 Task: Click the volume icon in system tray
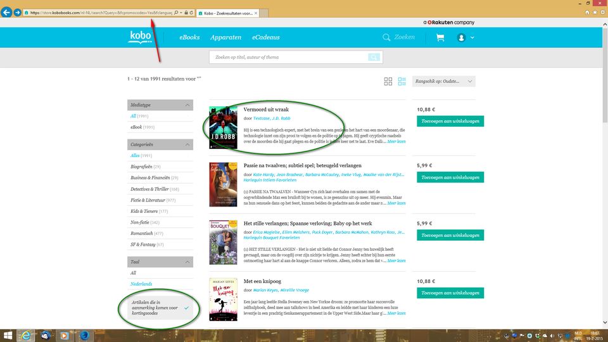[552, 336]
